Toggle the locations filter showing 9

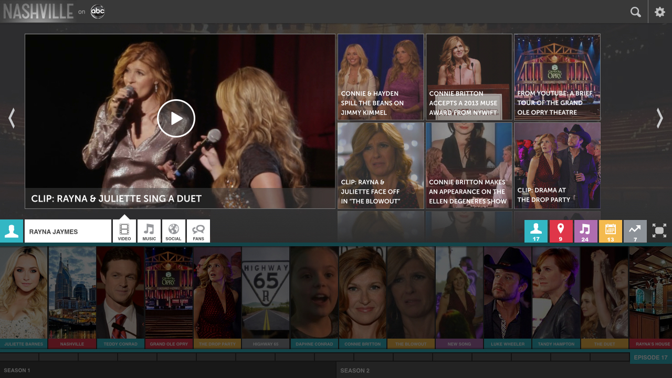561,231
